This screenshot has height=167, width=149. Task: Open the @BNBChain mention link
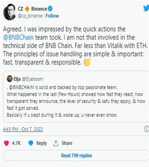(18, 38)
